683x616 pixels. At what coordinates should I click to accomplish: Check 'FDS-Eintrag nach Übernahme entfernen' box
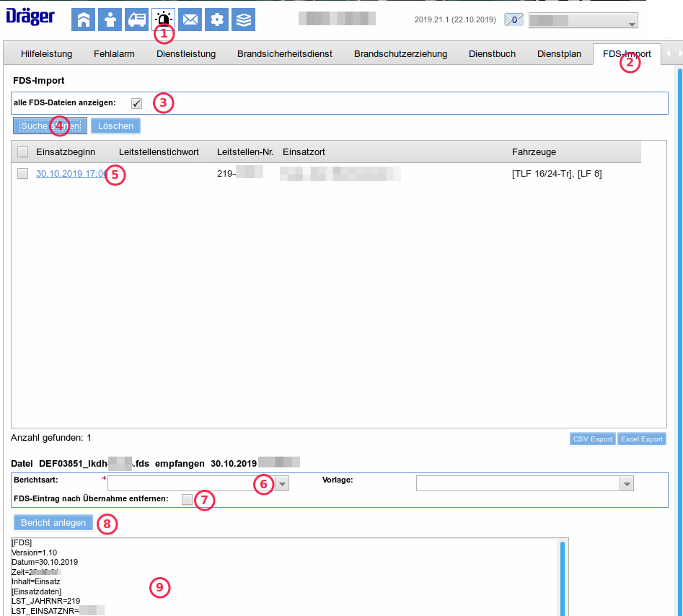188,500
